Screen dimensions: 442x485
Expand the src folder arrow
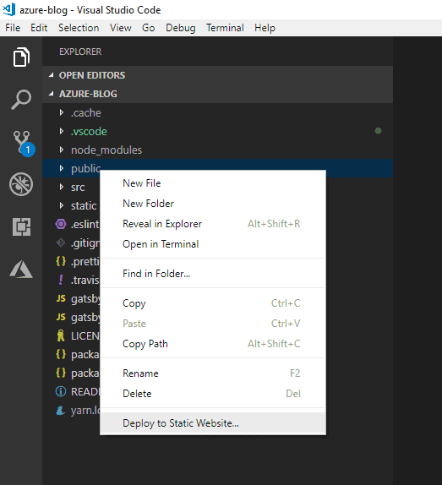coord(62,187)
